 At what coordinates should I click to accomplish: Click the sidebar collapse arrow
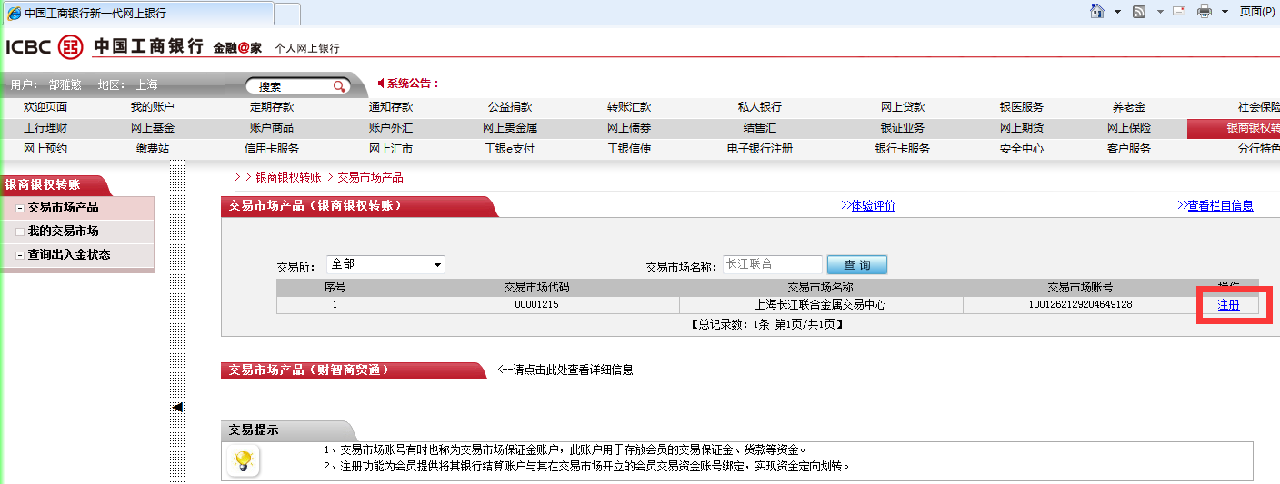pos(177,407)
